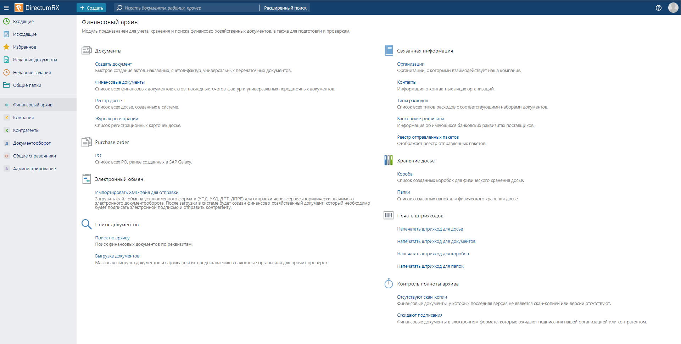681x344 pixels.
Task: Click the search magnifier in search box
Action: point(119,8)
